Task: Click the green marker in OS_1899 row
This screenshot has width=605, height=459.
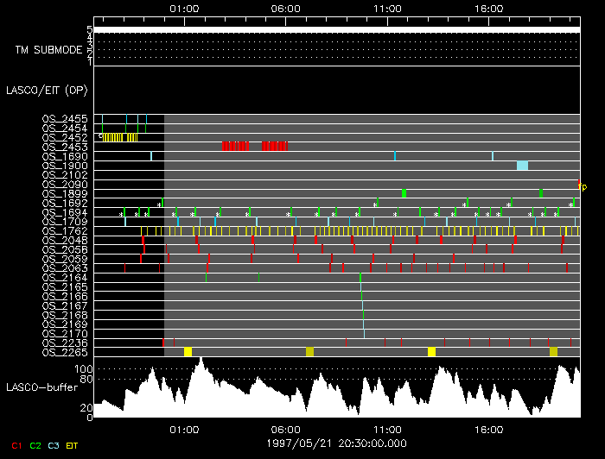Action: (x=404, y=193)
